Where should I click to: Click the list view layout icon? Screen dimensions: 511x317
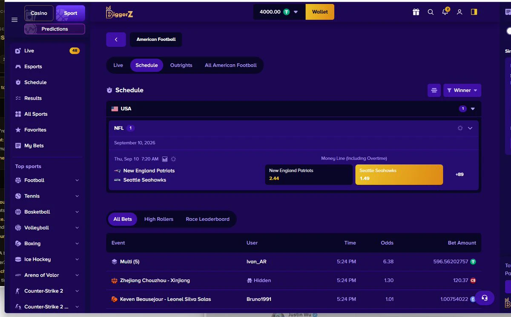434,90
